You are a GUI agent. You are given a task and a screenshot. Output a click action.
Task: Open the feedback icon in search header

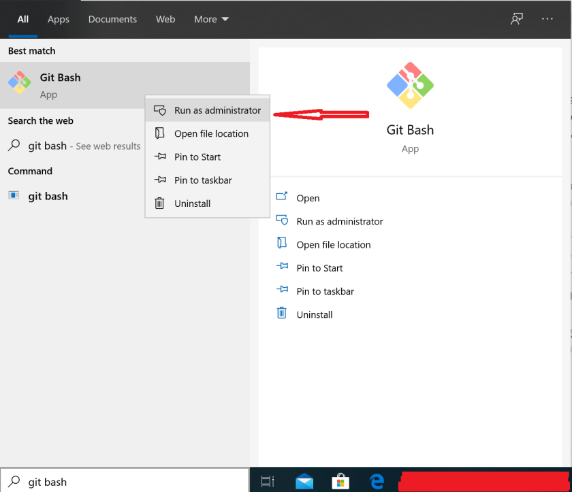(x=517, y=19)
